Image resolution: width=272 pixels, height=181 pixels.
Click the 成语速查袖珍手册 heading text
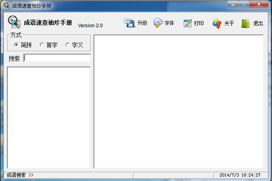pyautogui.click(x=48, y=23)
